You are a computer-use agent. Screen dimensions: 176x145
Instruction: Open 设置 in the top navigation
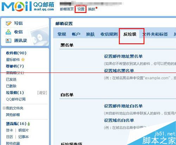tap(81, 9)
